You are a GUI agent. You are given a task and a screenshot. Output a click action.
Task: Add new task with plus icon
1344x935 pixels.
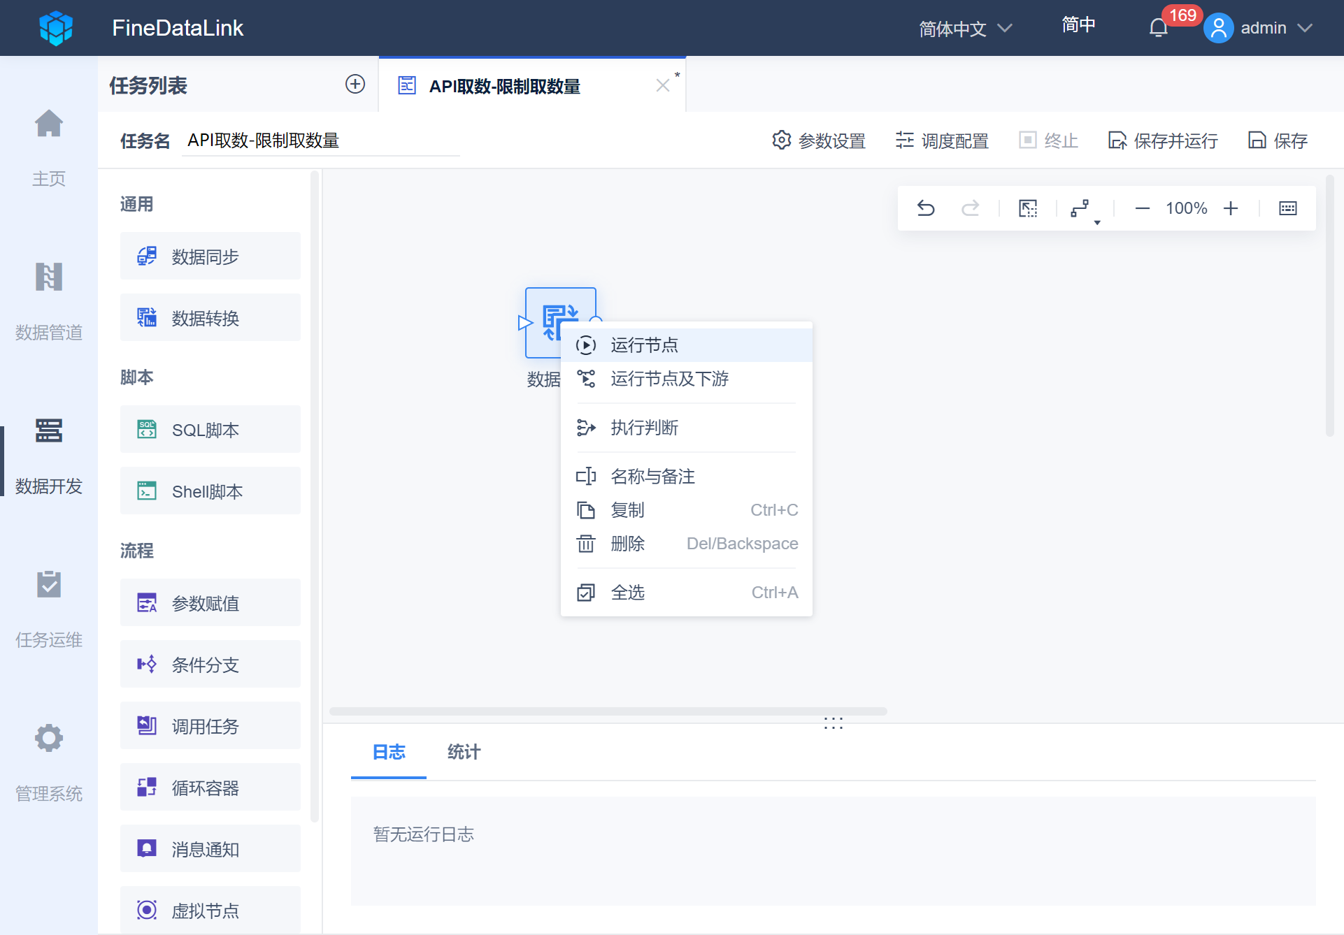tap(355, 85)
